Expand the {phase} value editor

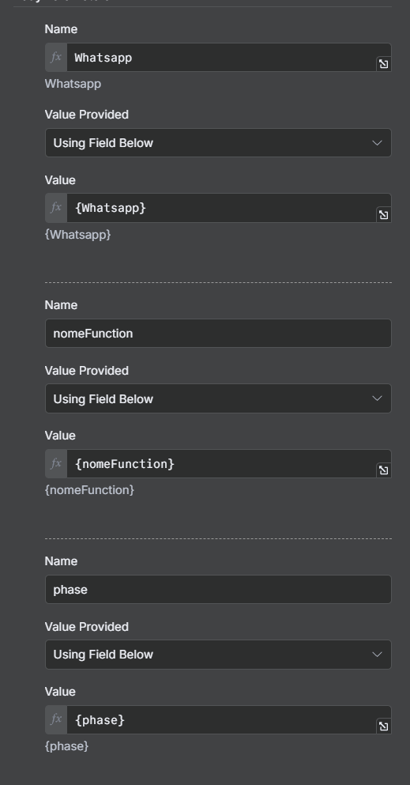[383, 727]
